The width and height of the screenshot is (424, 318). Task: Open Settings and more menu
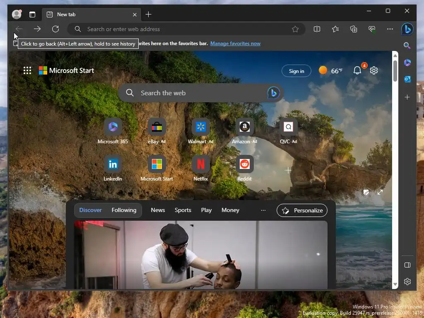click(x=390, y=29)
